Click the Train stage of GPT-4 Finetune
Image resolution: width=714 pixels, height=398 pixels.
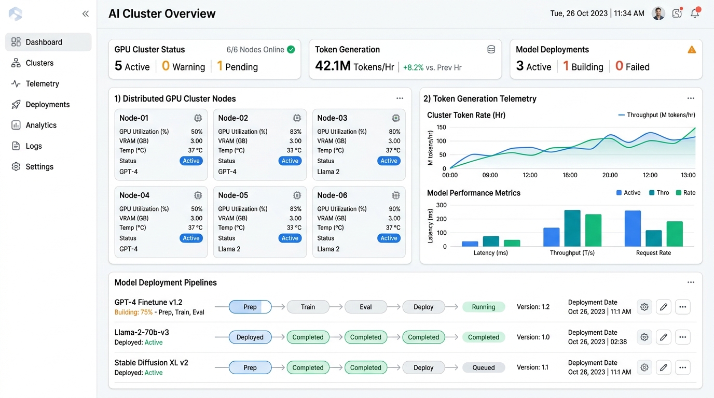point(308,307)
